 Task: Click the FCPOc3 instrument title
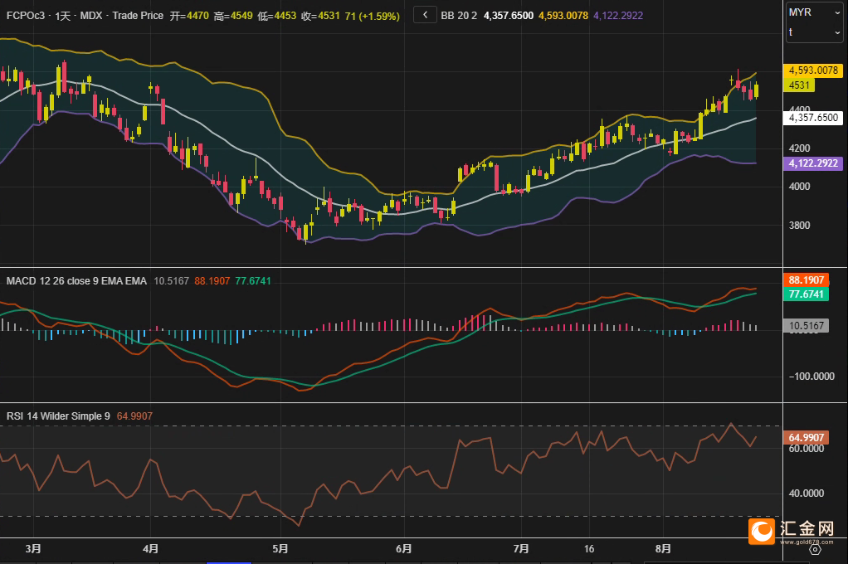(x=26, y=16)
